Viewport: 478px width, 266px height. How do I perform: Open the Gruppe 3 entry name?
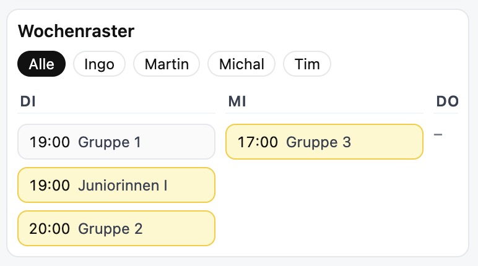tap(318, 142)
